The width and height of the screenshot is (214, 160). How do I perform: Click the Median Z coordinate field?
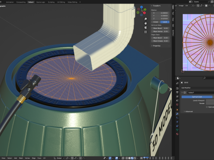click(x=160, y=19)
